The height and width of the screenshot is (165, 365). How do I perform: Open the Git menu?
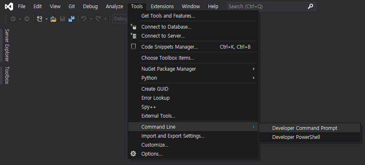72,7
